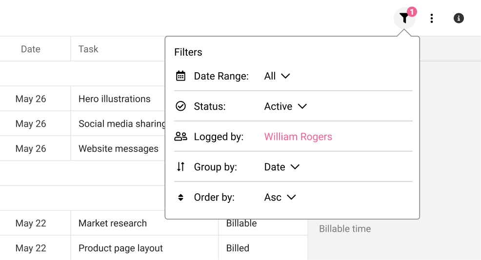Viewport: 481px width, 260px height.
Task: Click the Status label
Action: [x=209, y=106]
